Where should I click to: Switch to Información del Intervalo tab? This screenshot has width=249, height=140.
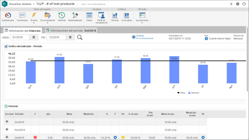tap(23, 31)
